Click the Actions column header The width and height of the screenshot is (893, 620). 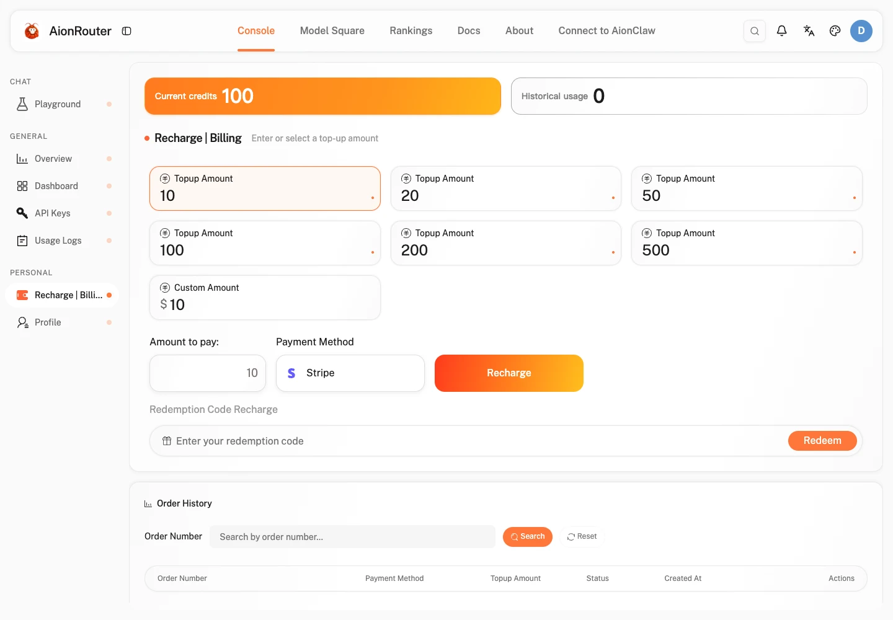click(842, 578)
